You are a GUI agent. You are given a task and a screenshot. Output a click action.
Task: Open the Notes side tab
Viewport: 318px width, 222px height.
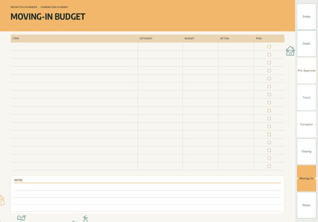[x=306, y=205]
